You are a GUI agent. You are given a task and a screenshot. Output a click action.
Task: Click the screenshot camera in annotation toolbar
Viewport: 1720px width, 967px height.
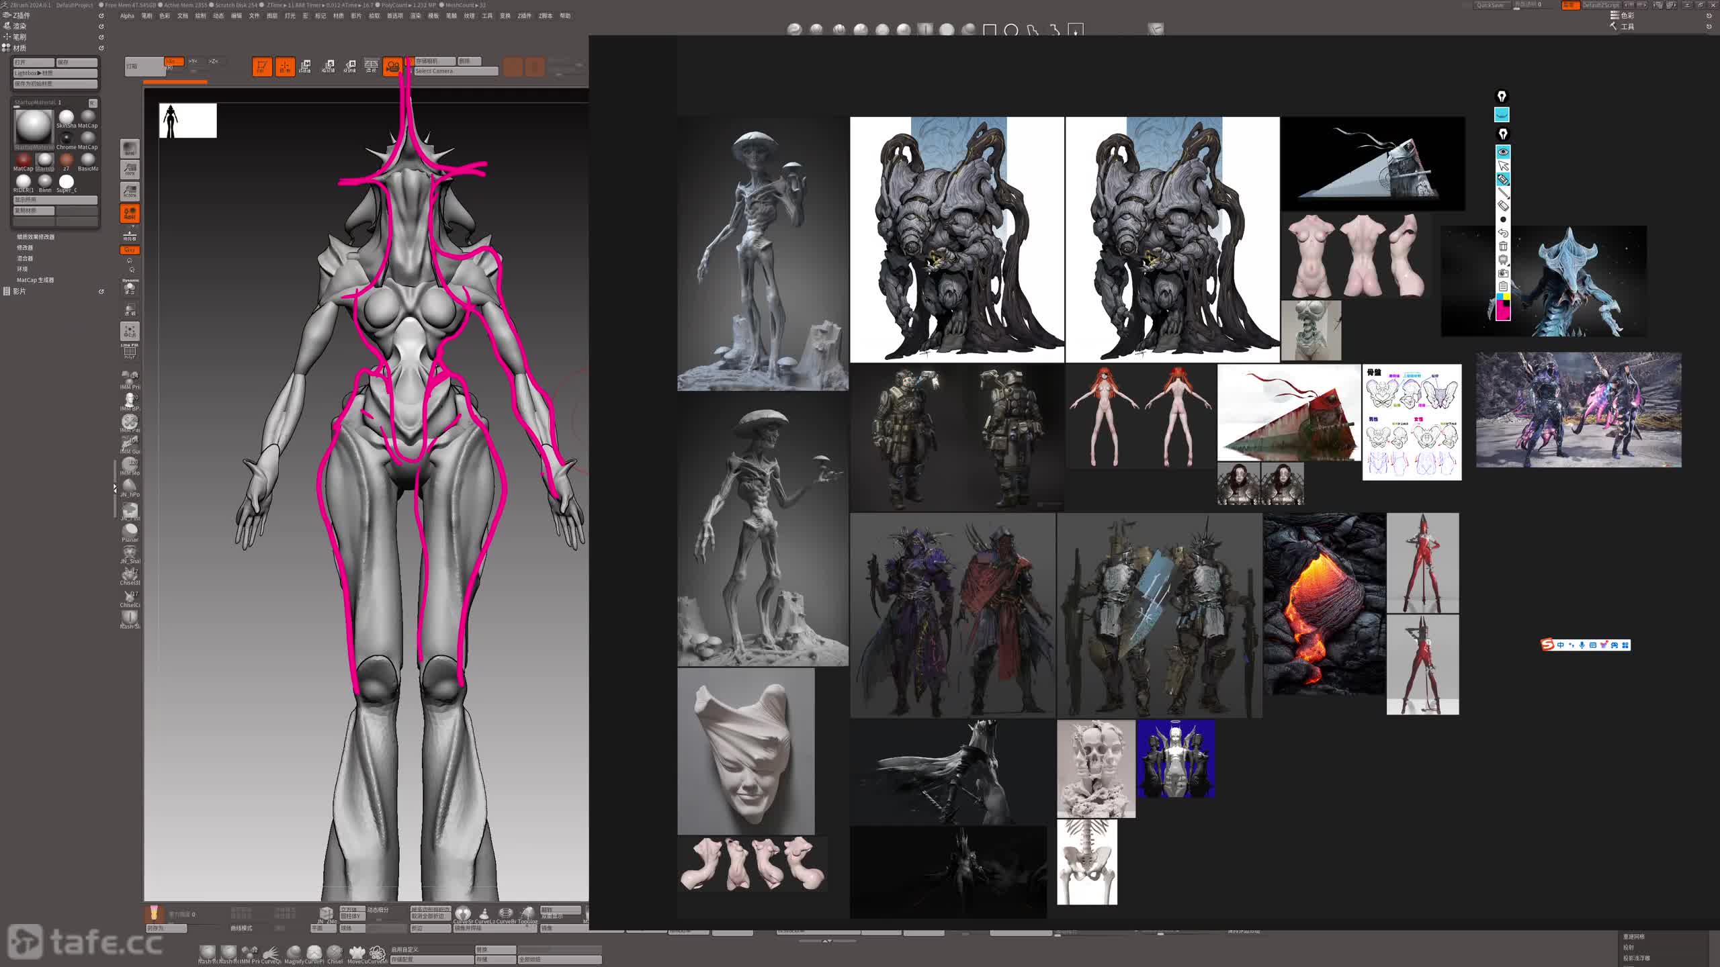tap(1503, 273)
